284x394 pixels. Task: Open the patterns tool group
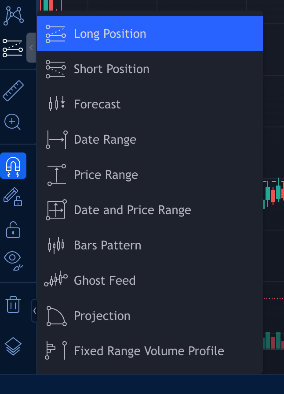point(13,16)
